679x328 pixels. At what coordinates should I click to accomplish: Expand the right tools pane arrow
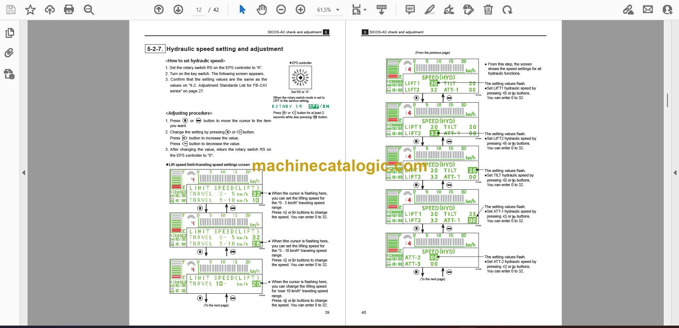(675, 173)
